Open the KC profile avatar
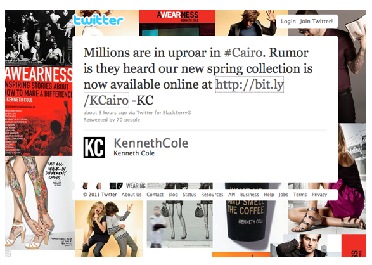Screen dimensions: 372x265 click(x=94, y=147)
